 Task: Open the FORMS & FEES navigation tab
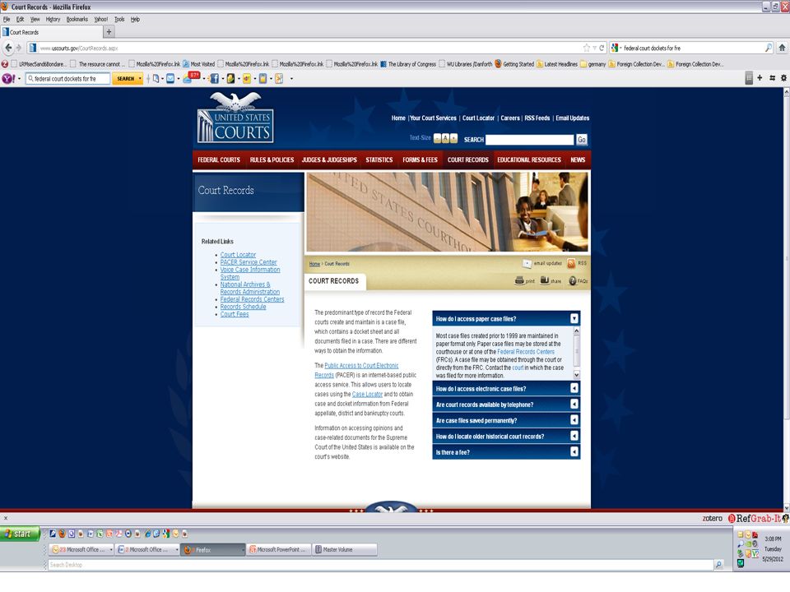(x=420, y=160)
